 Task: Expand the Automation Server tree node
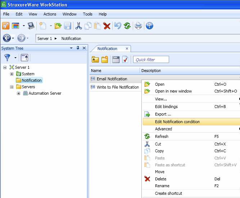(x=18, y=93)
